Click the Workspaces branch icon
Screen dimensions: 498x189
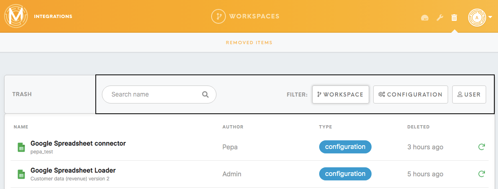coord(219,16)
